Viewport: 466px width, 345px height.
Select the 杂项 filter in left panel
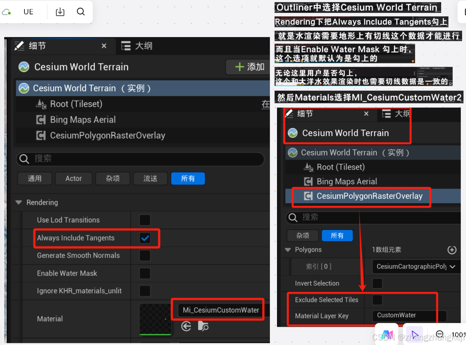[113, 178]
